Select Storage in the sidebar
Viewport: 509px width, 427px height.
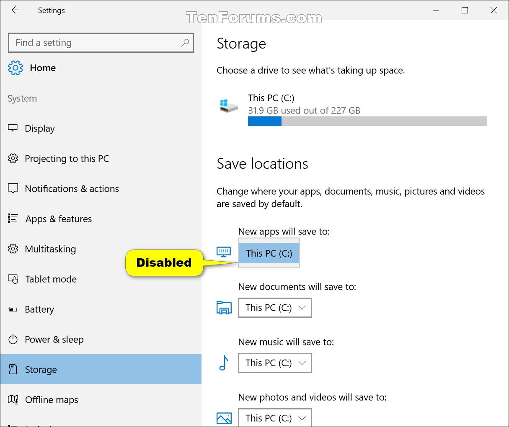pos(41,369)
